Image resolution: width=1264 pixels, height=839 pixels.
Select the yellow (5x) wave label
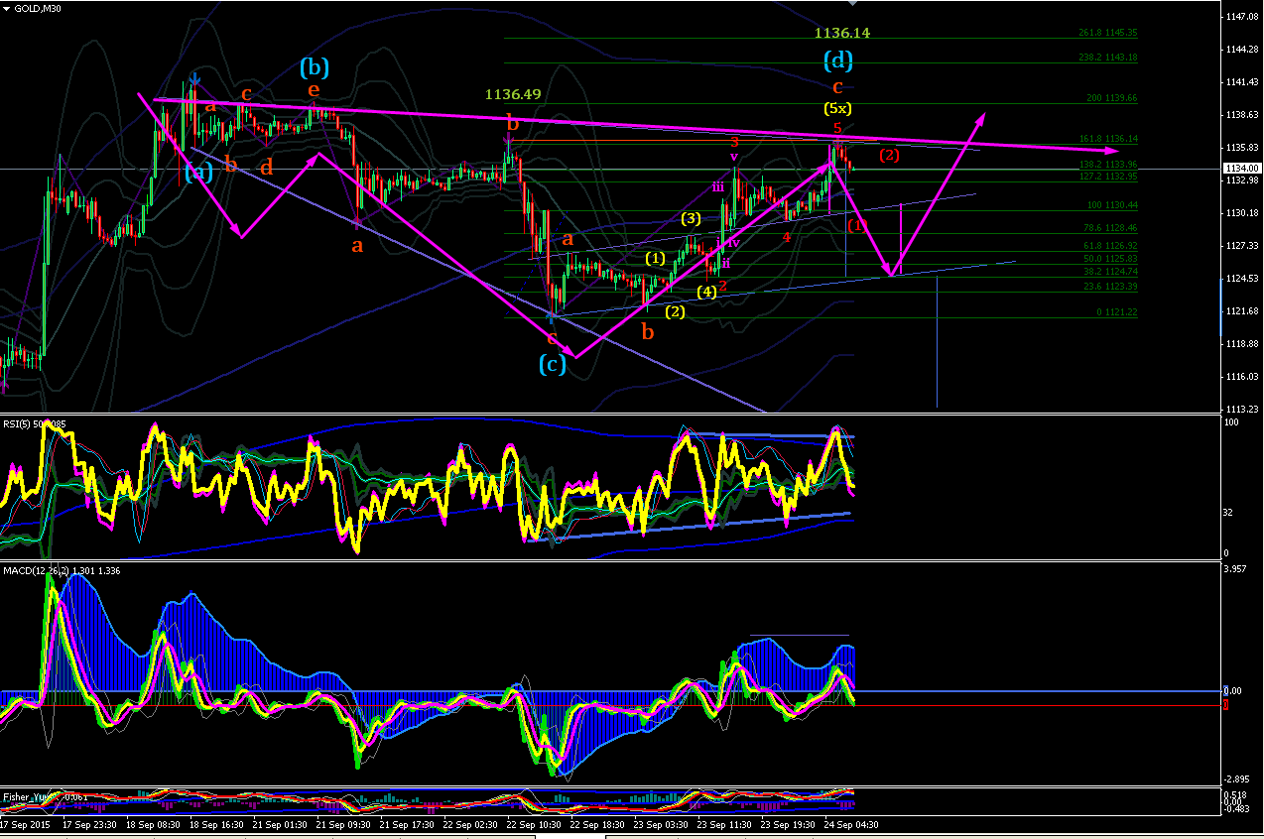[838, 108]
